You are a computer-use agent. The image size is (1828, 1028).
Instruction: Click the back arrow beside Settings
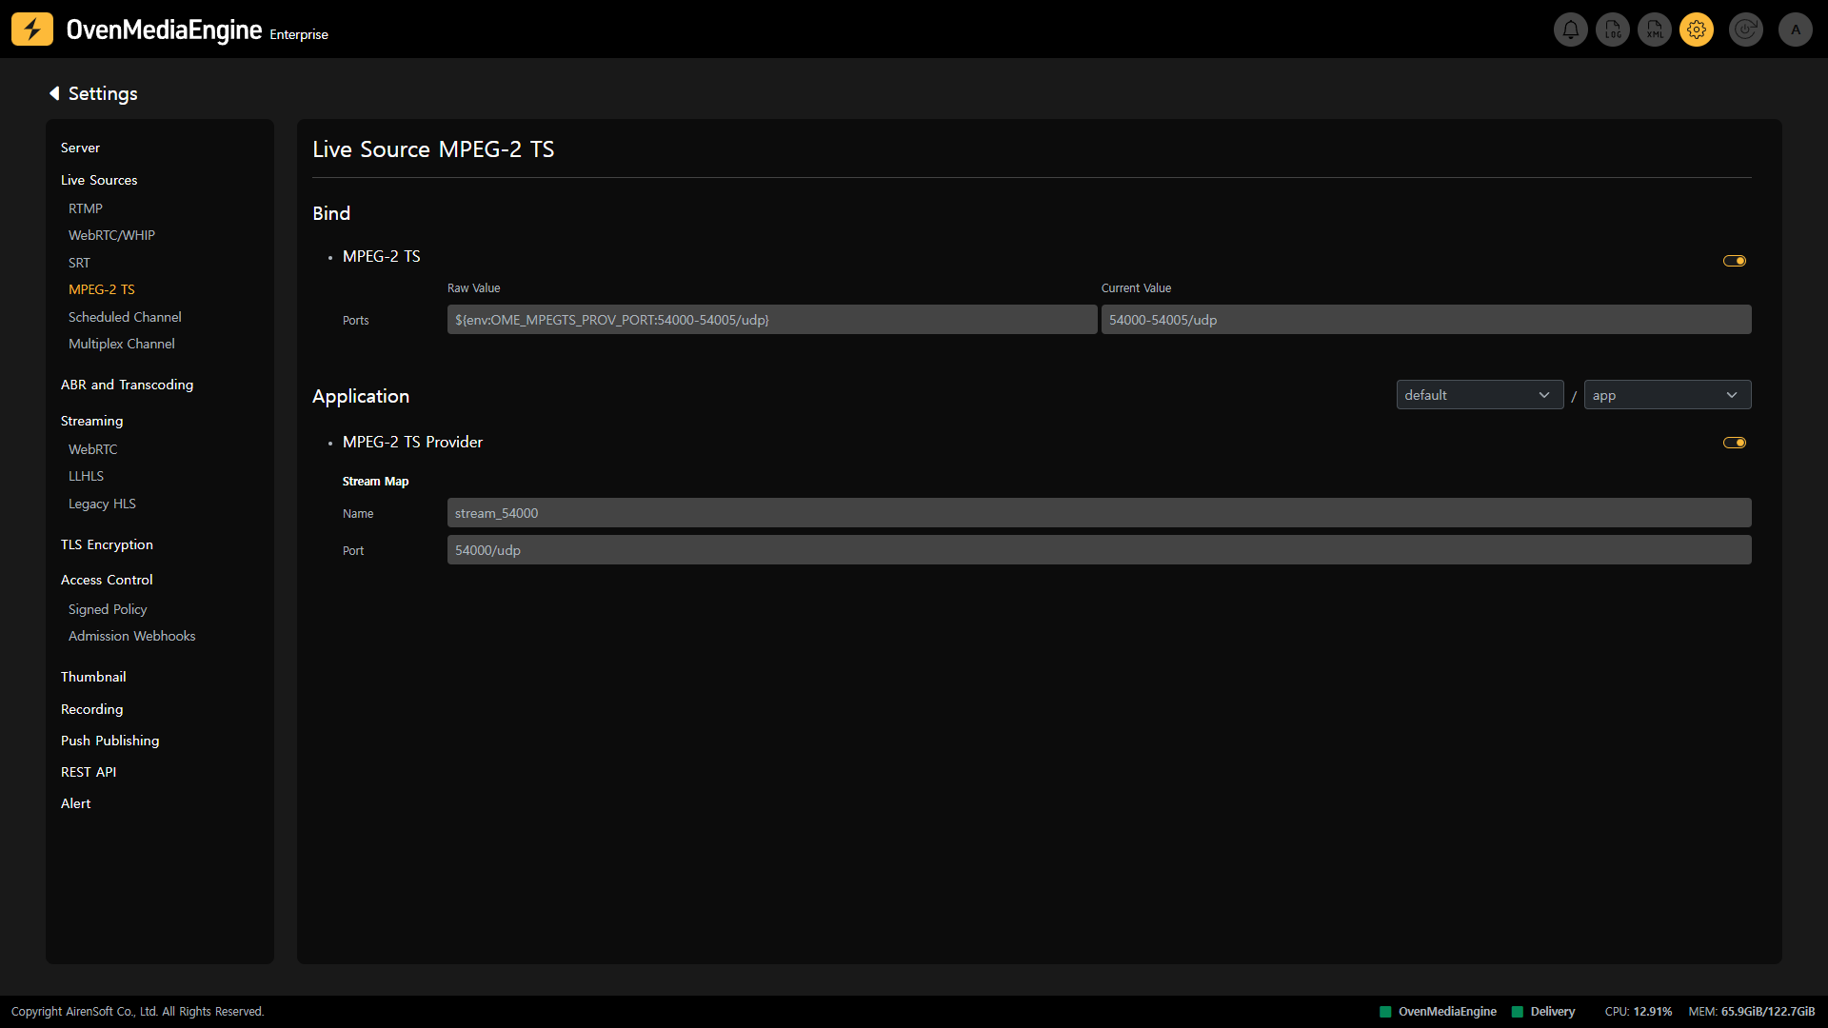click(x=54, y=93)
